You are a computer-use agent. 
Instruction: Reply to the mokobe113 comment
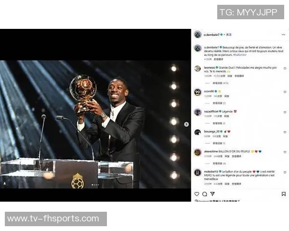click(x=227, y=184)
